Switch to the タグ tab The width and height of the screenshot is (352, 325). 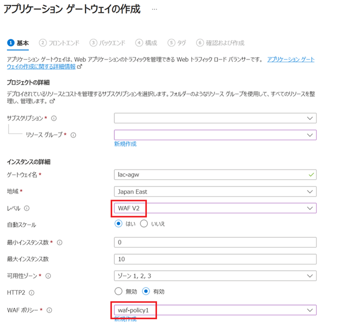pyautogui.click(x=177, y=43)
